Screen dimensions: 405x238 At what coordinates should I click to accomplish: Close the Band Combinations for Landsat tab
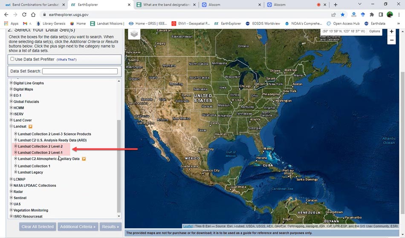(64, 5)
